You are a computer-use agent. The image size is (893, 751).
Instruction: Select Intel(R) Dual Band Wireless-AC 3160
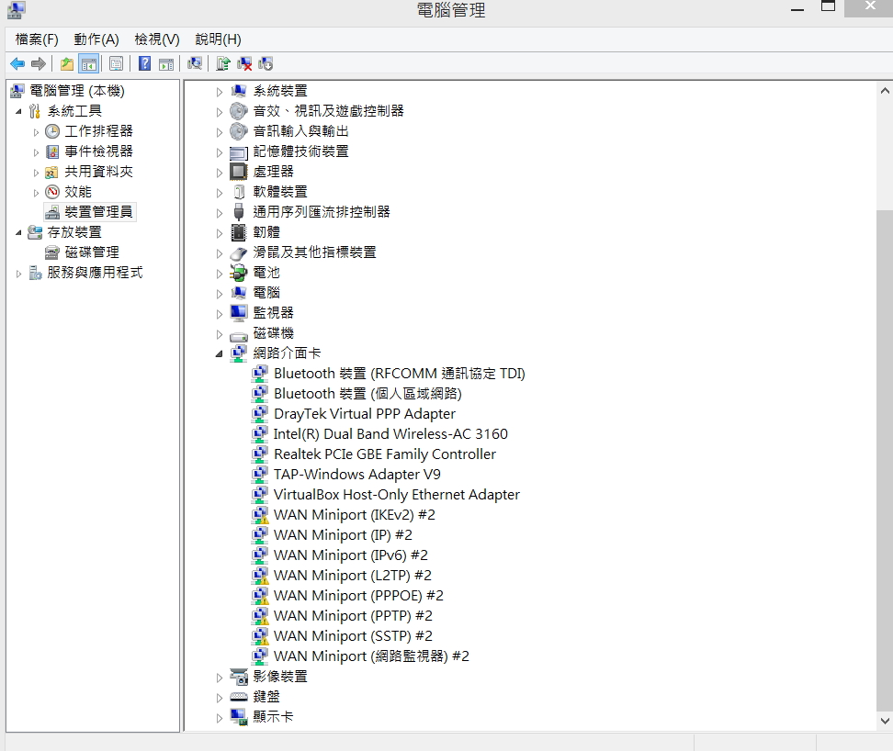click(x=390, y=434)
